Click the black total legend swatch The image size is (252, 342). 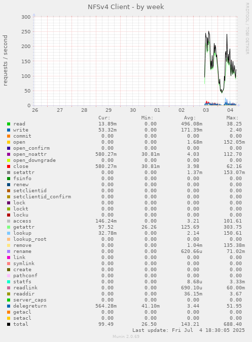click(9, 324)
